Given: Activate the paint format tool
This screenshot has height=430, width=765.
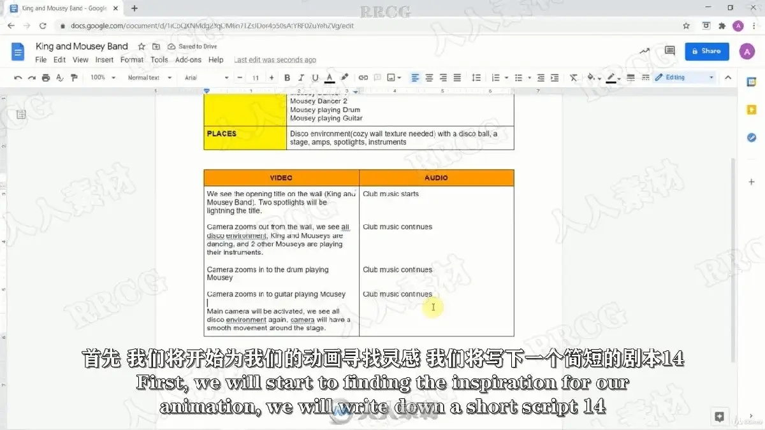Looking at the screenshot, I should point(74,78).
